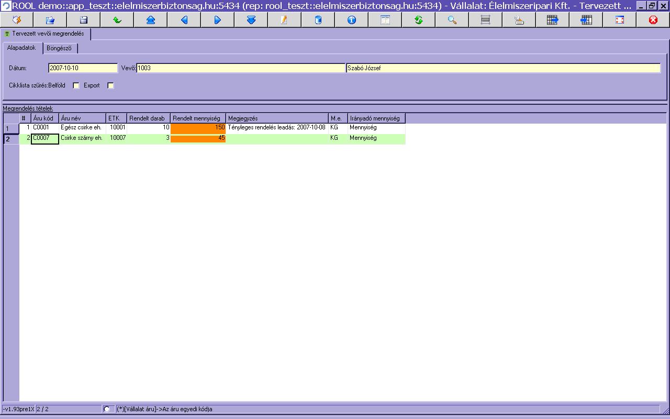
Task: Open the folder icon in toolbar
Action: [x=50, y=20]
